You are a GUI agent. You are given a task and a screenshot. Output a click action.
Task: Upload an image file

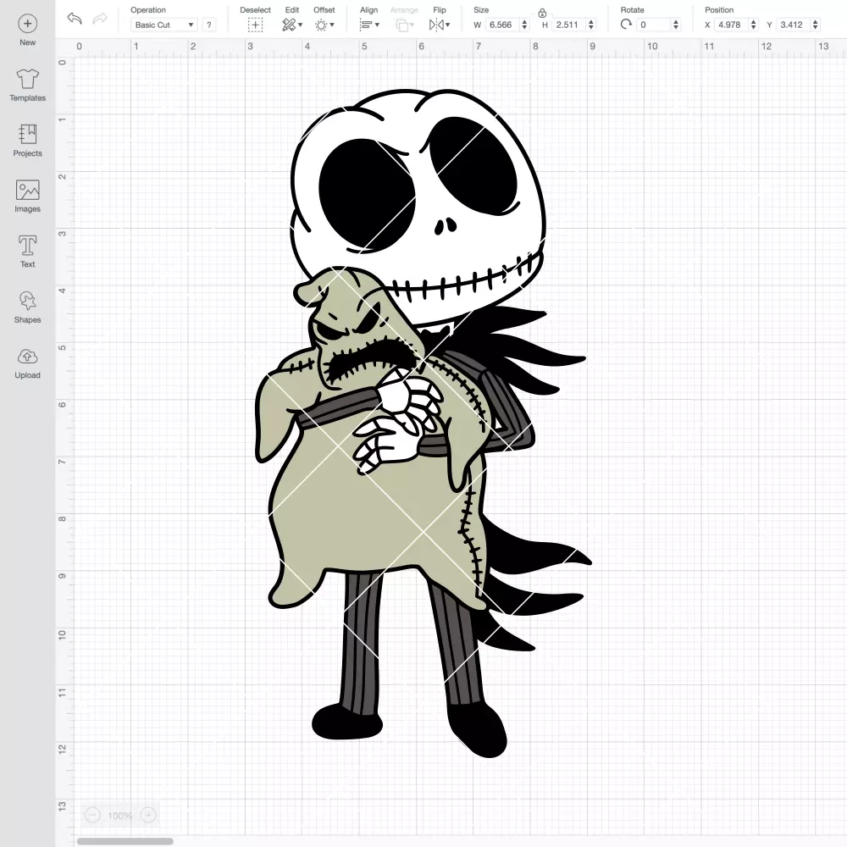[28, 363]
